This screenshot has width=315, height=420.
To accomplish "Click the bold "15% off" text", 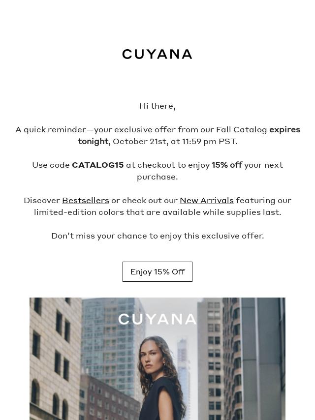I will point(227,165).
